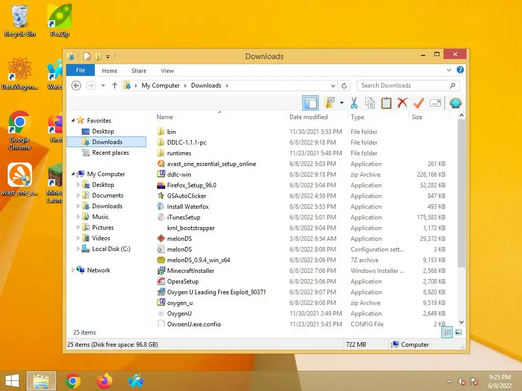Click Downloads in the address breadcrumb

[x=206, y=86]
